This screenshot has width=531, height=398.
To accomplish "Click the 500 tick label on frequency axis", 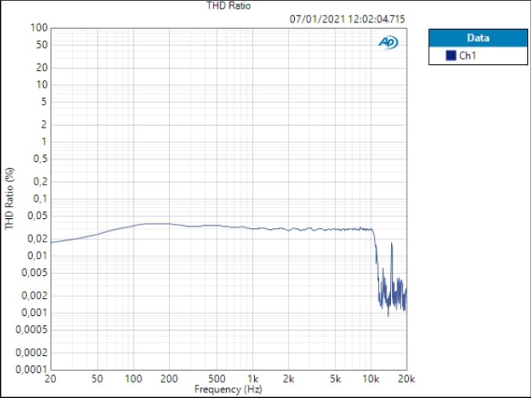I will click(217, 378).
